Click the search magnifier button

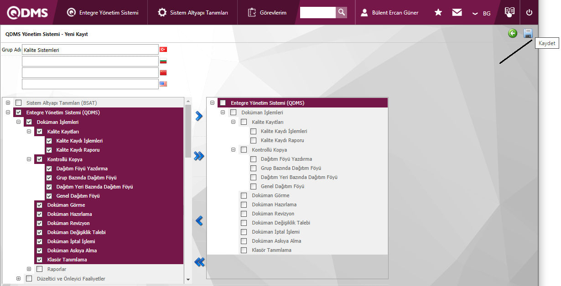(341, 13)
